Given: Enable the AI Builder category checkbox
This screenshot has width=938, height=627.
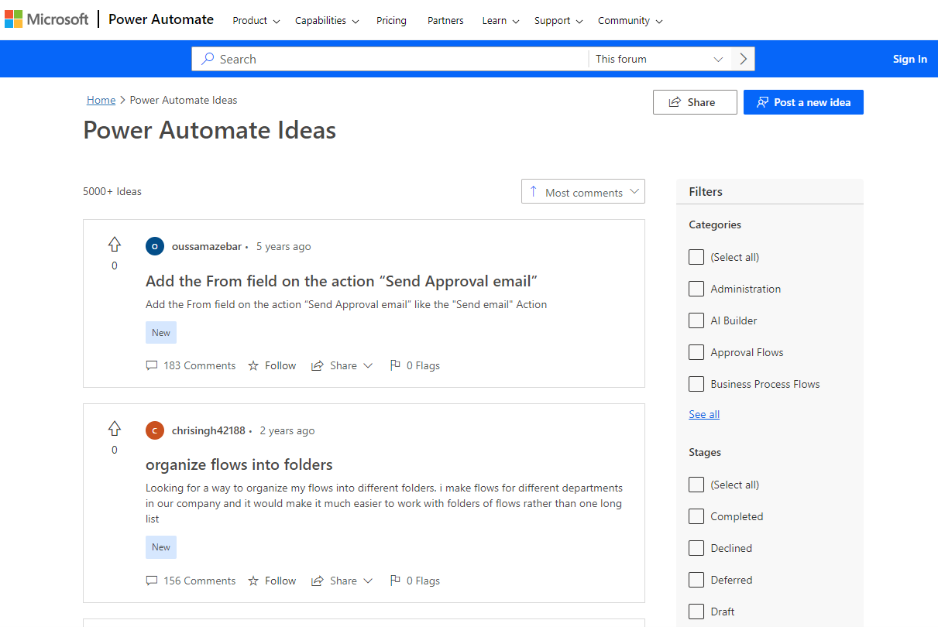Looking at the screenshot, I should (x=696, y=320).
